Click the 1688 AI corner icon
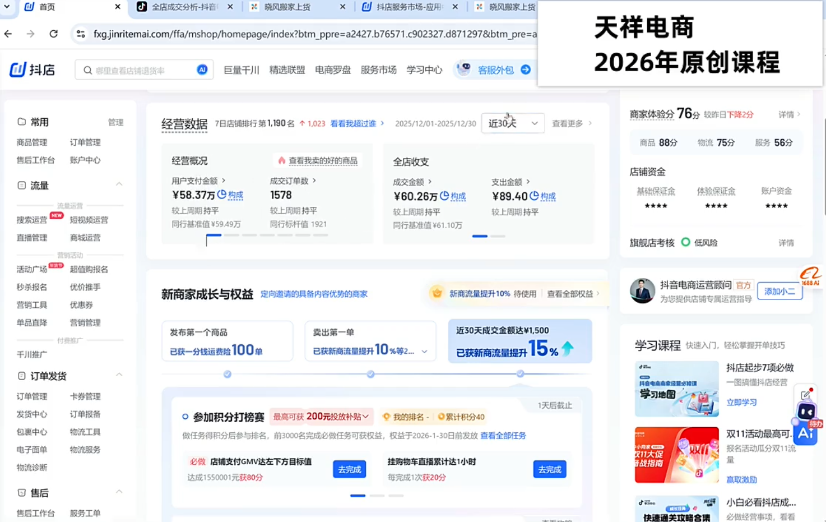Image resolution: width=826 pixels, height=522 pixels. coord(810,276)
